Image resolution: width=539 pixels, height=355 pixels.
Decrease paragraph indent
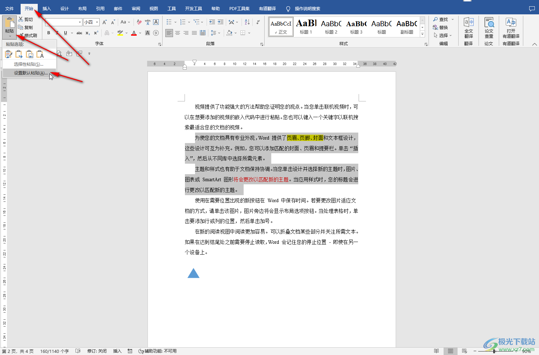(x=212, y=22)
